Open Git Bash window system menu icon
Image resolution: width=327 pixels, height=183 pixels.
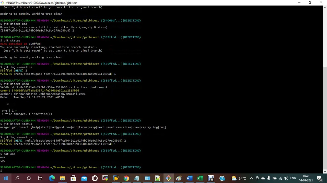tap(3, 3)
